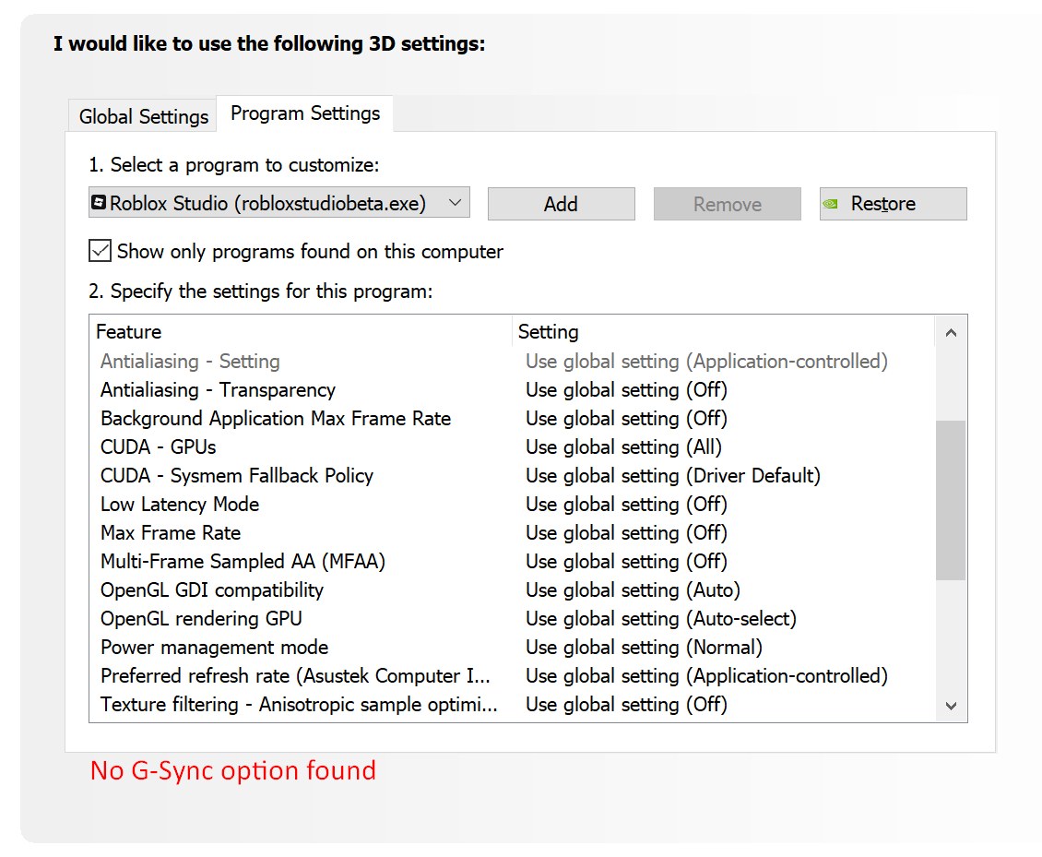Image resolution: width=1042 pixels, height=857 pixels.
Task: Click the Add program button
Action: (x=561, y=204)
